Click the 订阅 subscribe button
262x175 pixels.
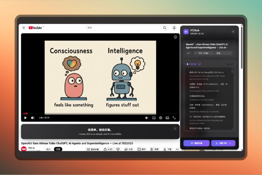[x=58, y=149]
